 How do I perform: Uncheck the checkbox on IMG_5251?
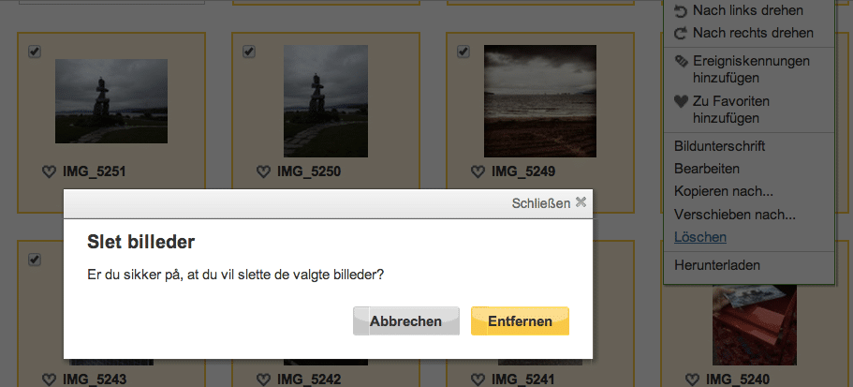[x=35, y=52]
